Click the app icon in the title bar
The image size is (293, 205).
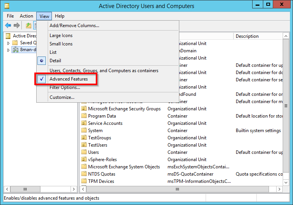(6, 6)
